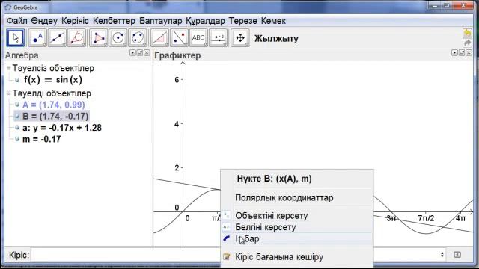
Task: Open the Көмек menu
Action: pos(273,21)
